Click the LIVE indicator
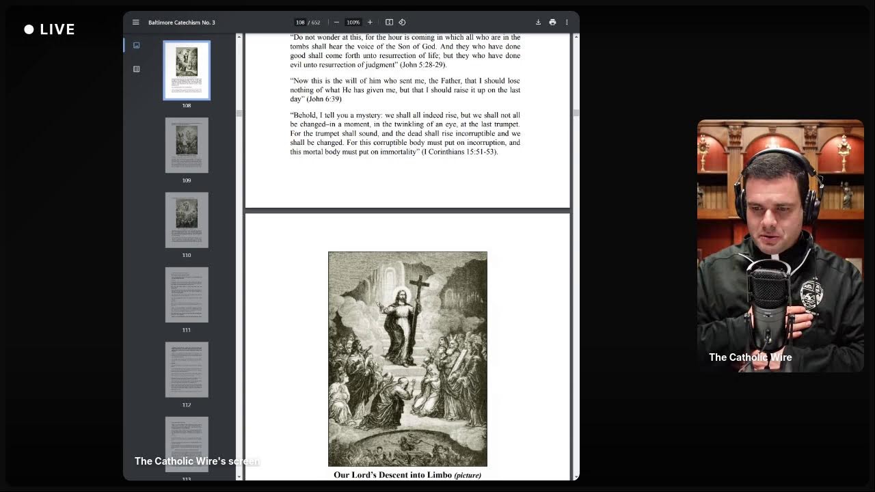Viewport: 875px width, 492px height. [49, 29]
